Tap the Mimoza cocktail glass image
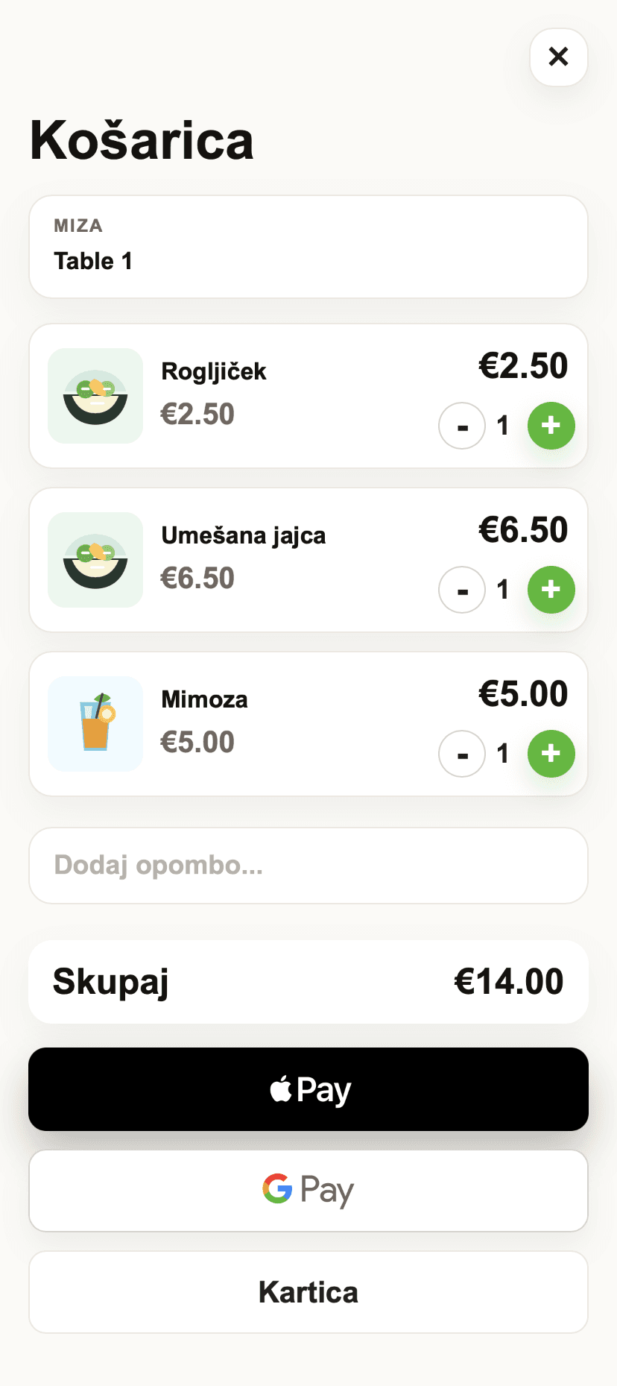617x1386 pixels. pos(95,724)
